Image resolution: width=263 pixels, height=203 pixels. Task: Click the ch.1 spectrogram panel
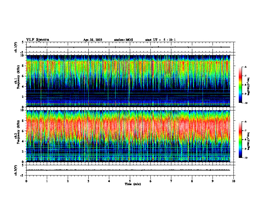pyautogui.click(x=128, y=81)
